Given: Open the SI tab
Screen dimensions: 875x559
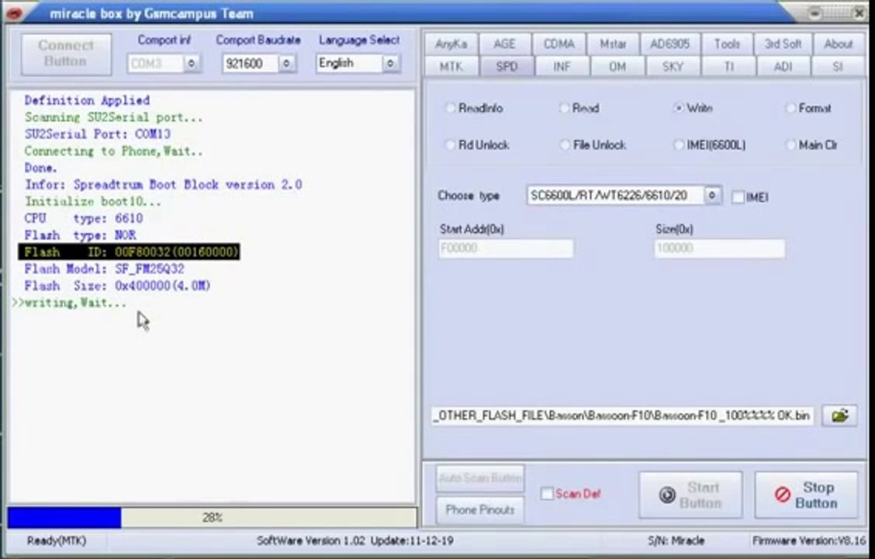Looking at the screenshot, I should pos(838,67).
